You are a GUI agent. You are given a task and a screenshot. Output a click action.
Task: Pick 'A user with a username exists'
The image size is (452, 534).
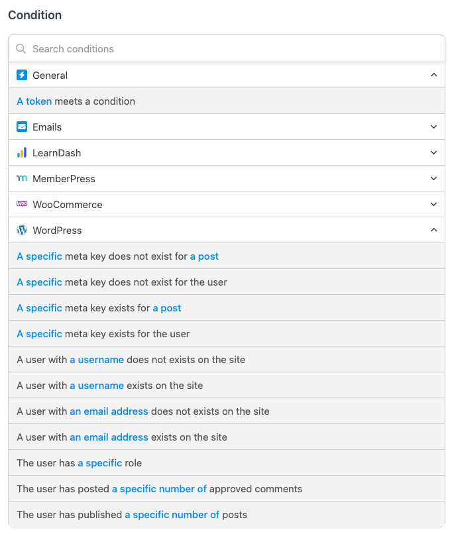(227, 385)
